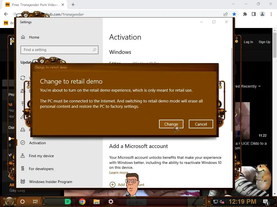
Task: Click the PH bookmark in bookmarks bar
Action: (x=6, y=23)
